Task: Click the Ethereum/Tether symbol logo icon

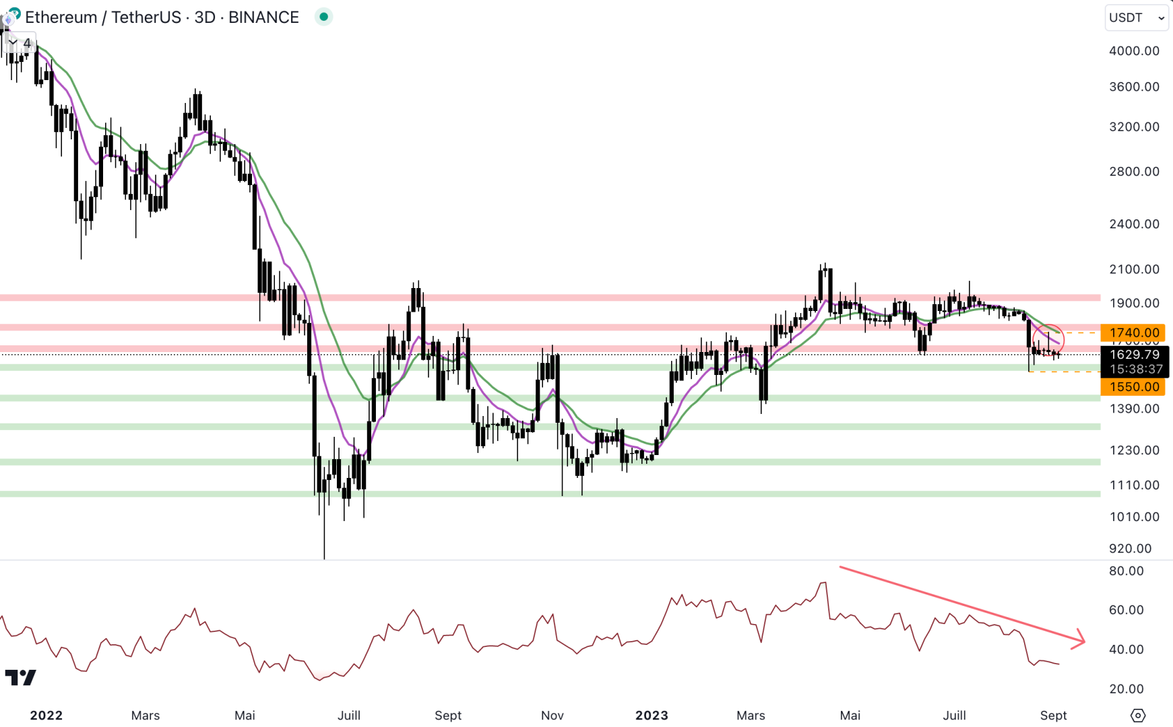Action: pos(11,16)
